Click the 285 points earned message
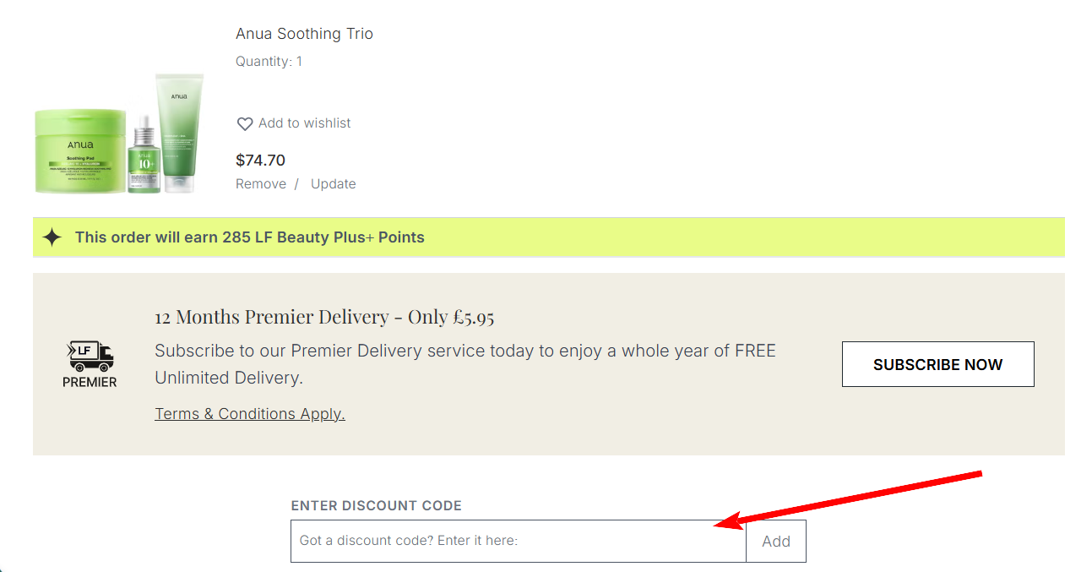The image size is (1092, 572). tap(250, 237)
